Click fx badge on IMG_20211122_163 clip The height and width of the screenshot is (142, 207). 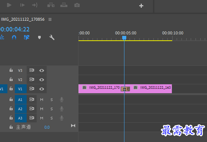click(136, 87)
